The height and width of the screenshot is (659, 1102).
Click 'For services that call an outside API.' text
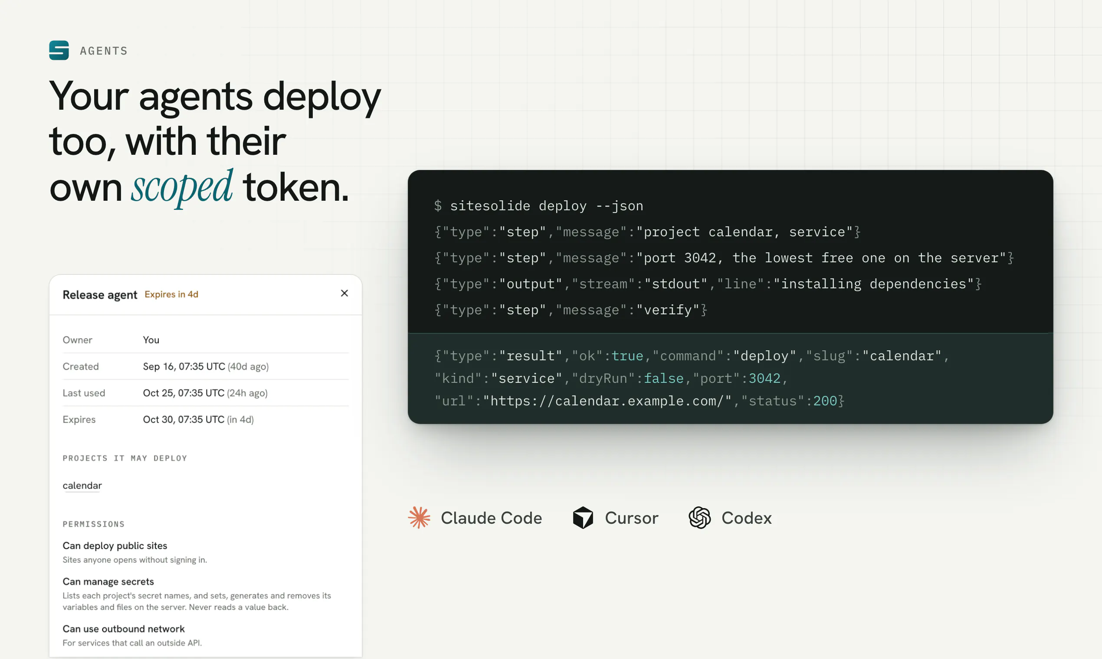132,643
